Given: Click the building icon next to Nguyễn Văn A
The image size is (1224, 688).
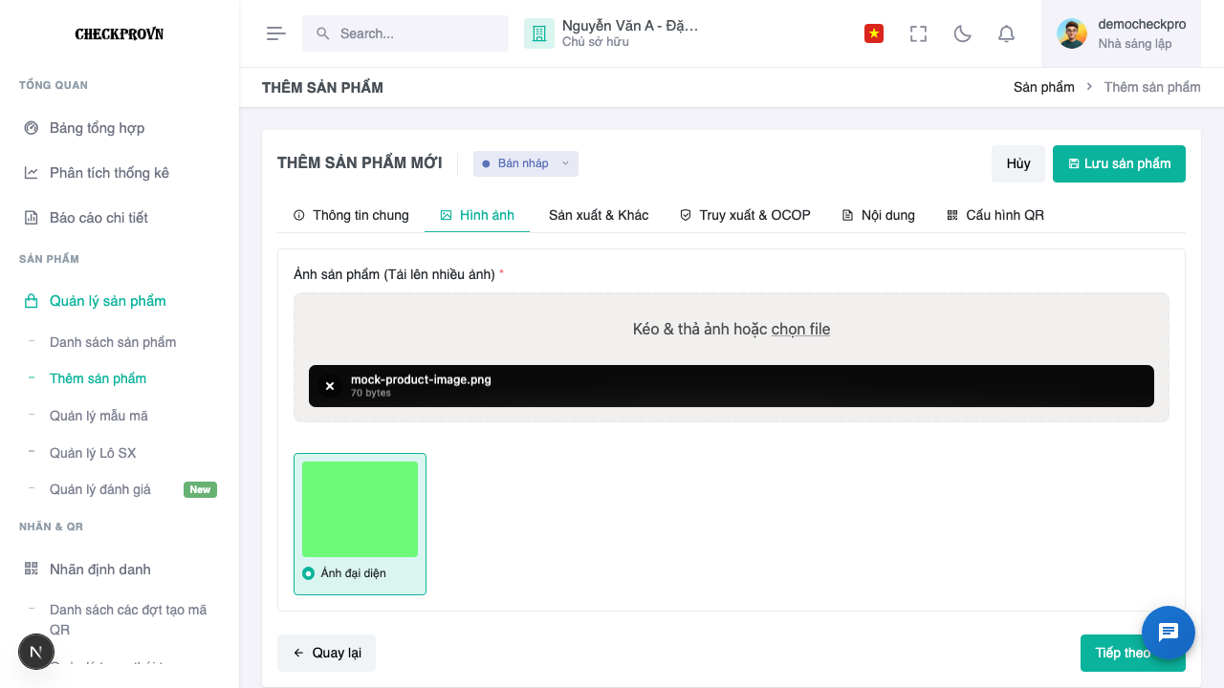Looking at the screenshot, I should pos(539,33).
